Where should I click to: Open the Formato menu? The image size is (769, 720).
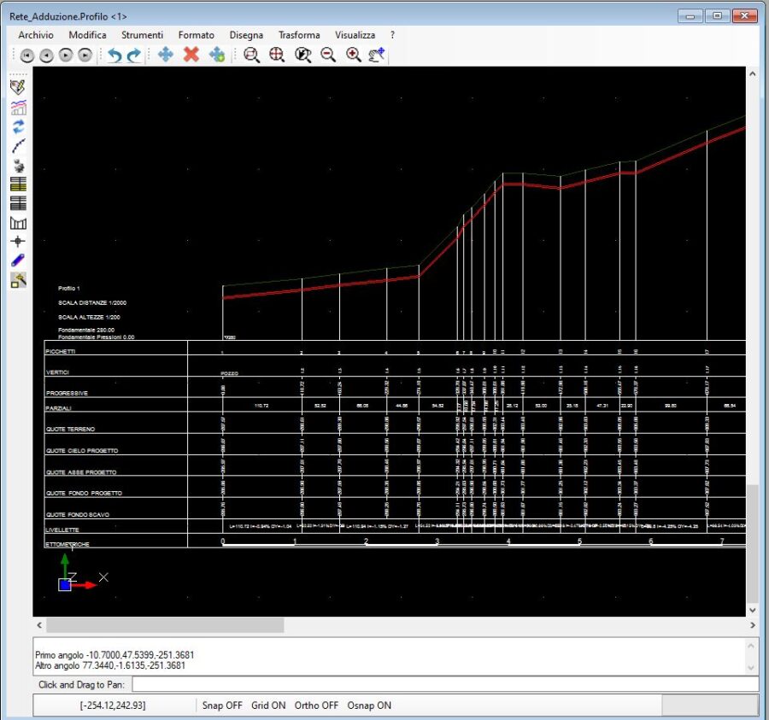197,35
